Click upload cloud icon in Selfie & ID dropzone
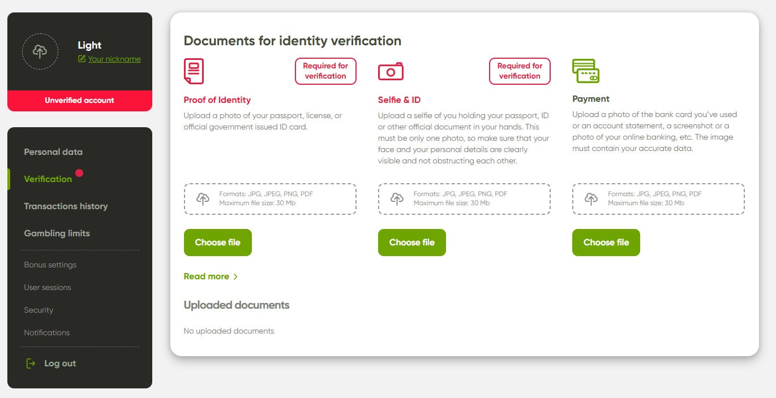 [x=397, y=198]
